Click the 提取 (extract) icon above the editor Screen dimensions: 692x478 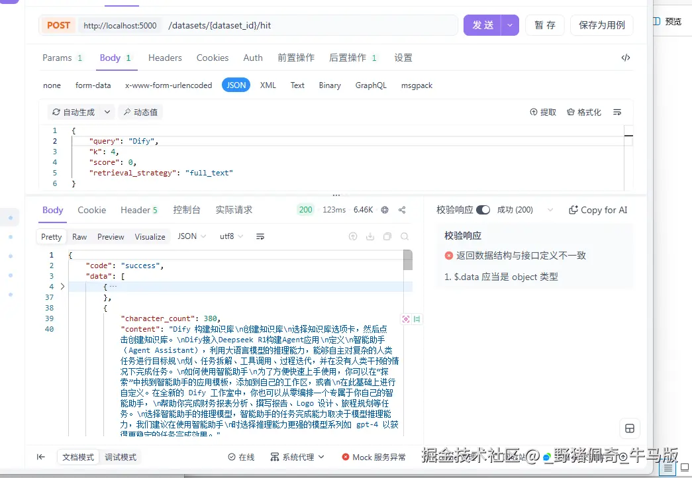543,112
